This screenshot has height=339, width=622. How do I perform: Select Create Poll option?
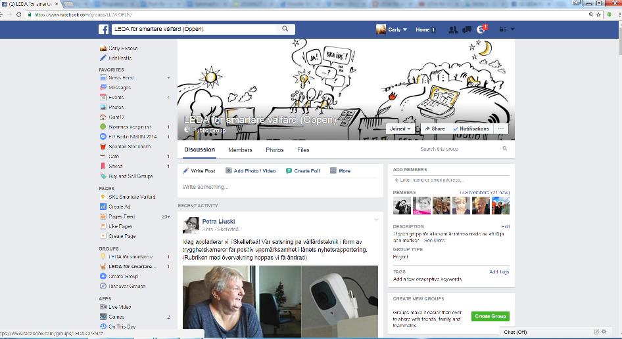(302, 171)
